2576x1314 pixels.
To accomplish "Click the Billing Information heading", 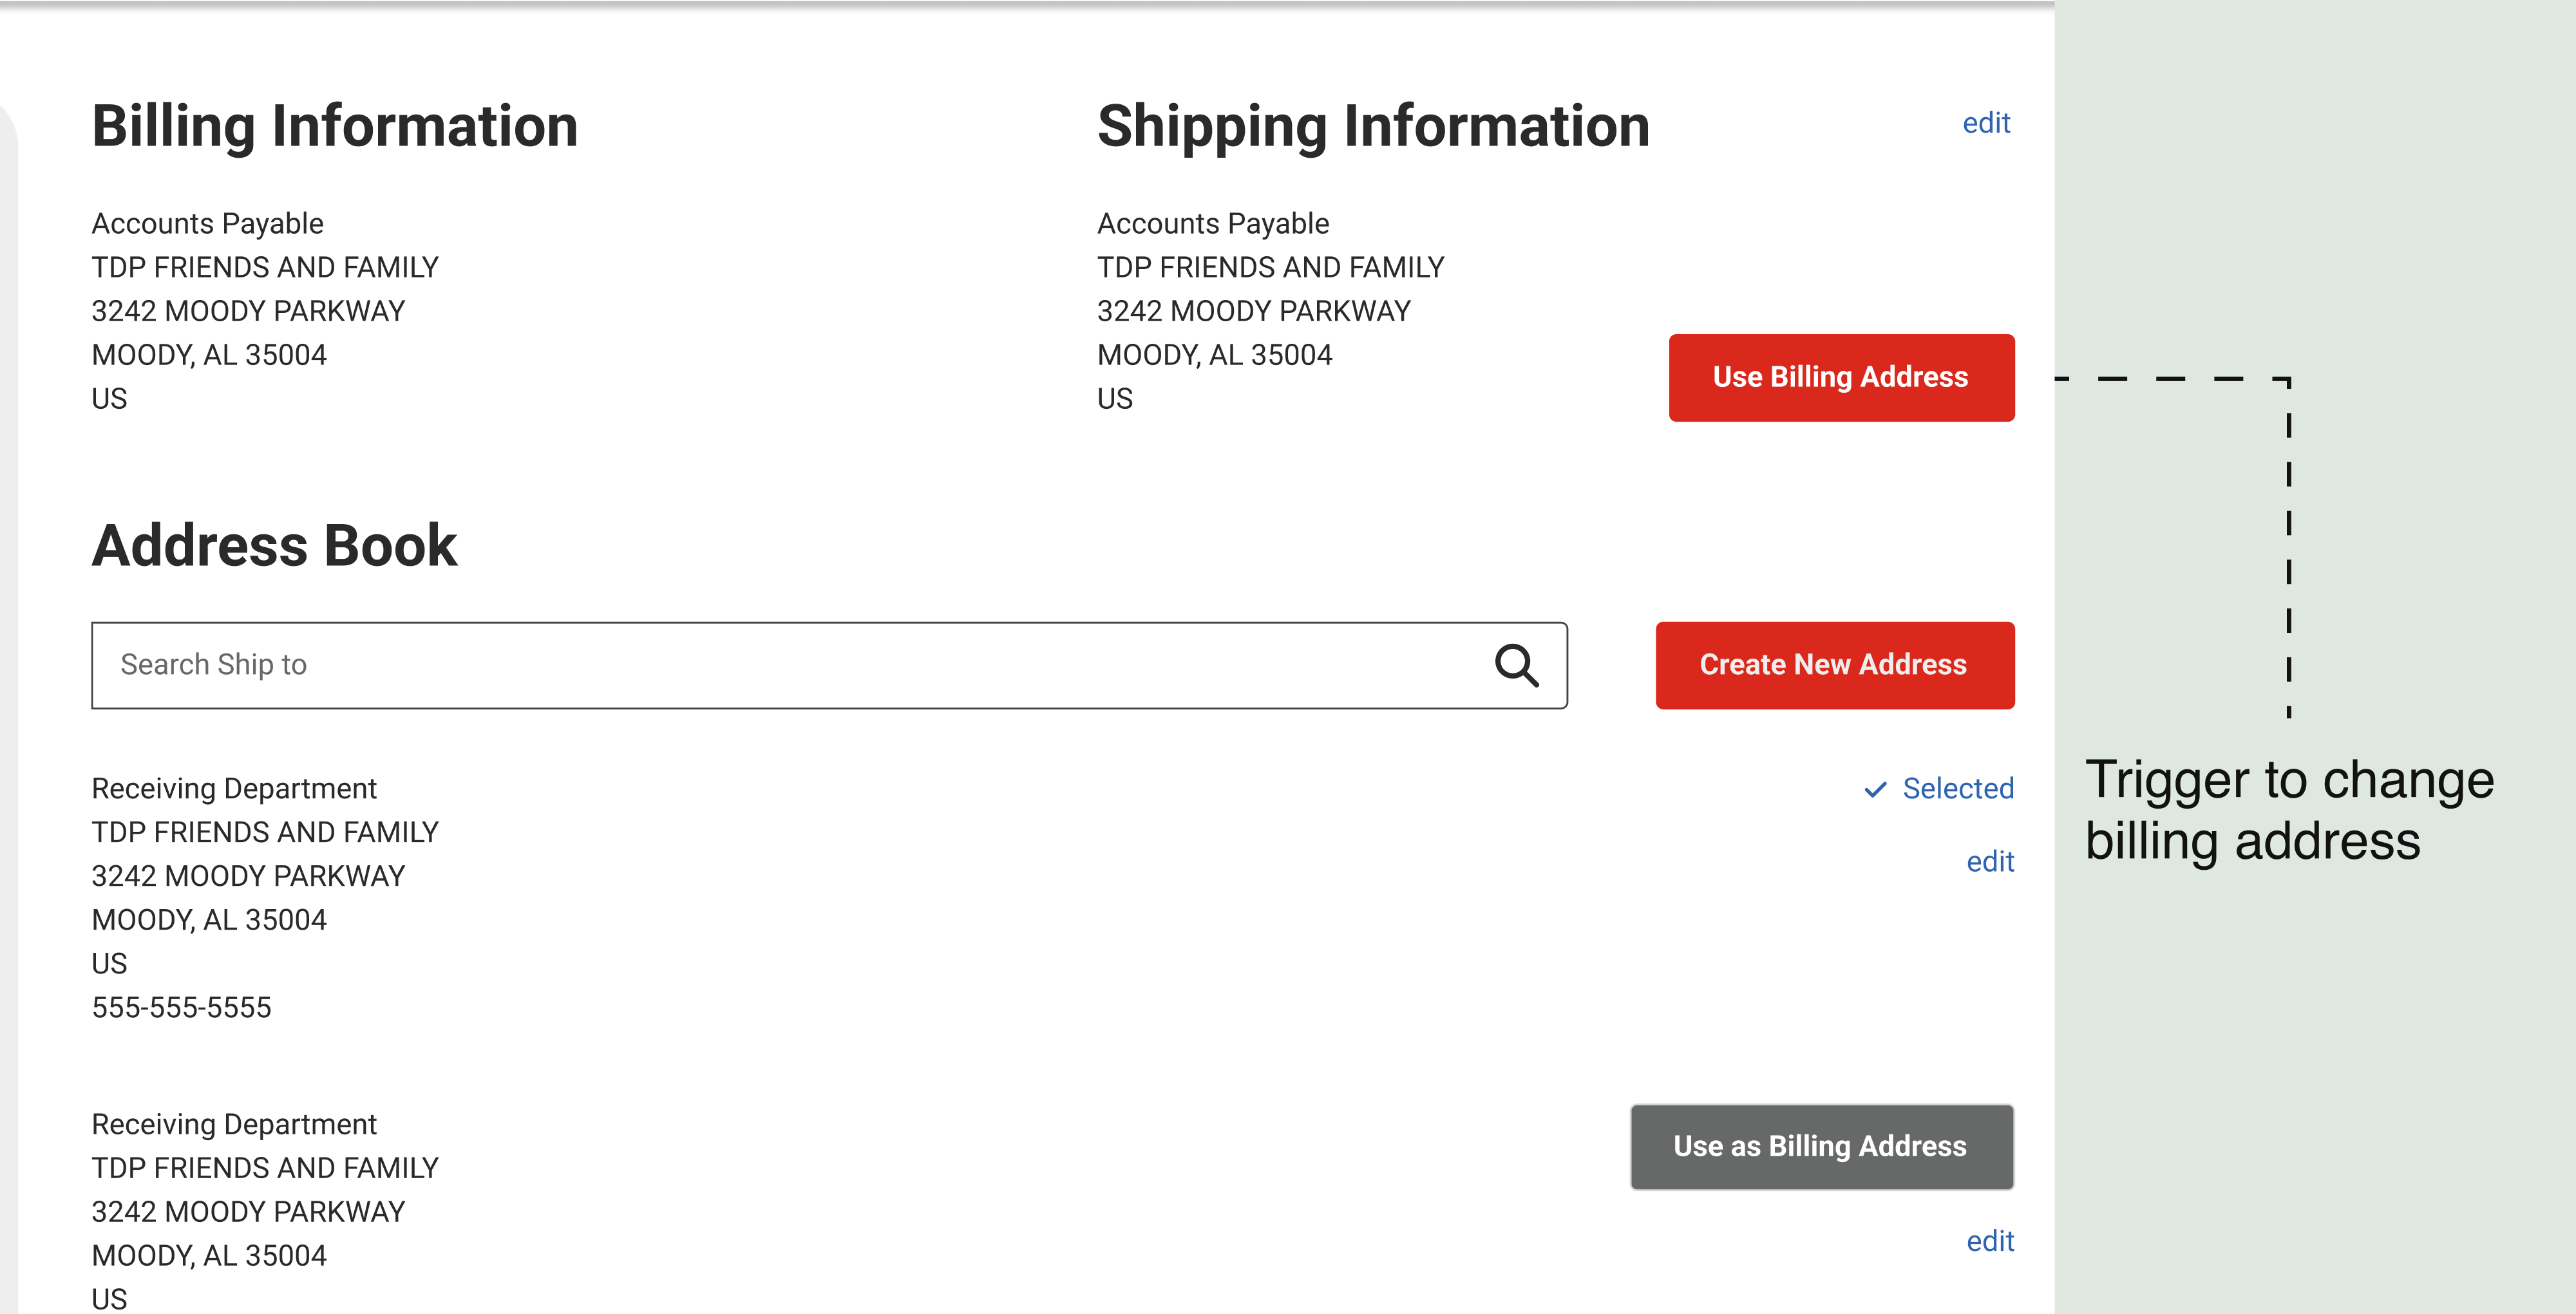I will point(335,126).
